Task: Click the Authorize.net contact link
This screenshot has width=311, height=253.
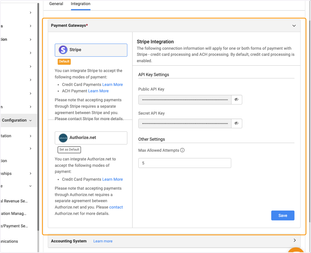Action: point(116,207)
